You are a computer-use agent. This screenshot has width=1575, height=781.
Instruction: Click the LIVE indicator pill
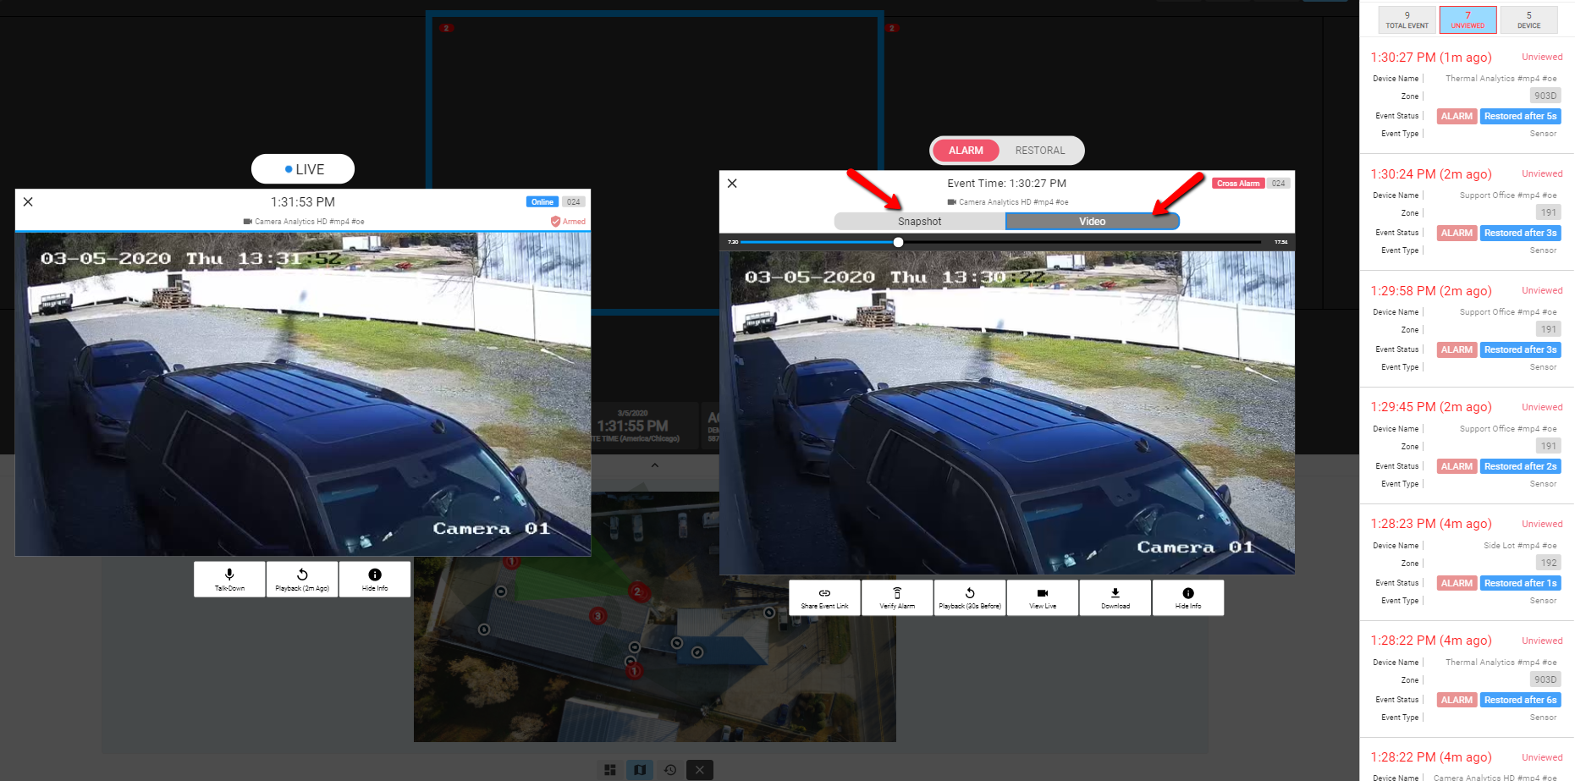[x=303, y=169]
